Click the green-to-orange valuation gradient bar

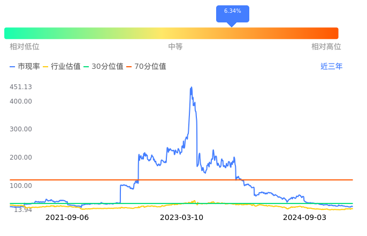click(171, 33)
